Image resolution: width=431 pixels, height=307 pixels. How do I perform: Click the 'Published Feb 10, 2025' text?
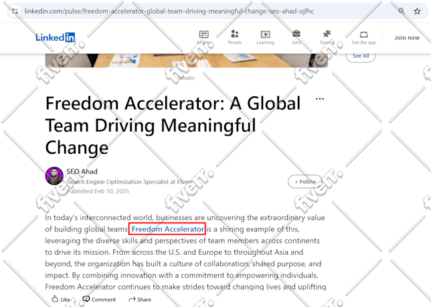[98, 191]
